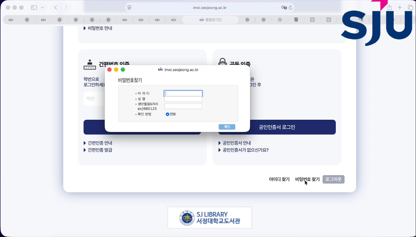Go back with the back arrow
Viewport: 416px width, 237px height.
click(x=55, y=8)
